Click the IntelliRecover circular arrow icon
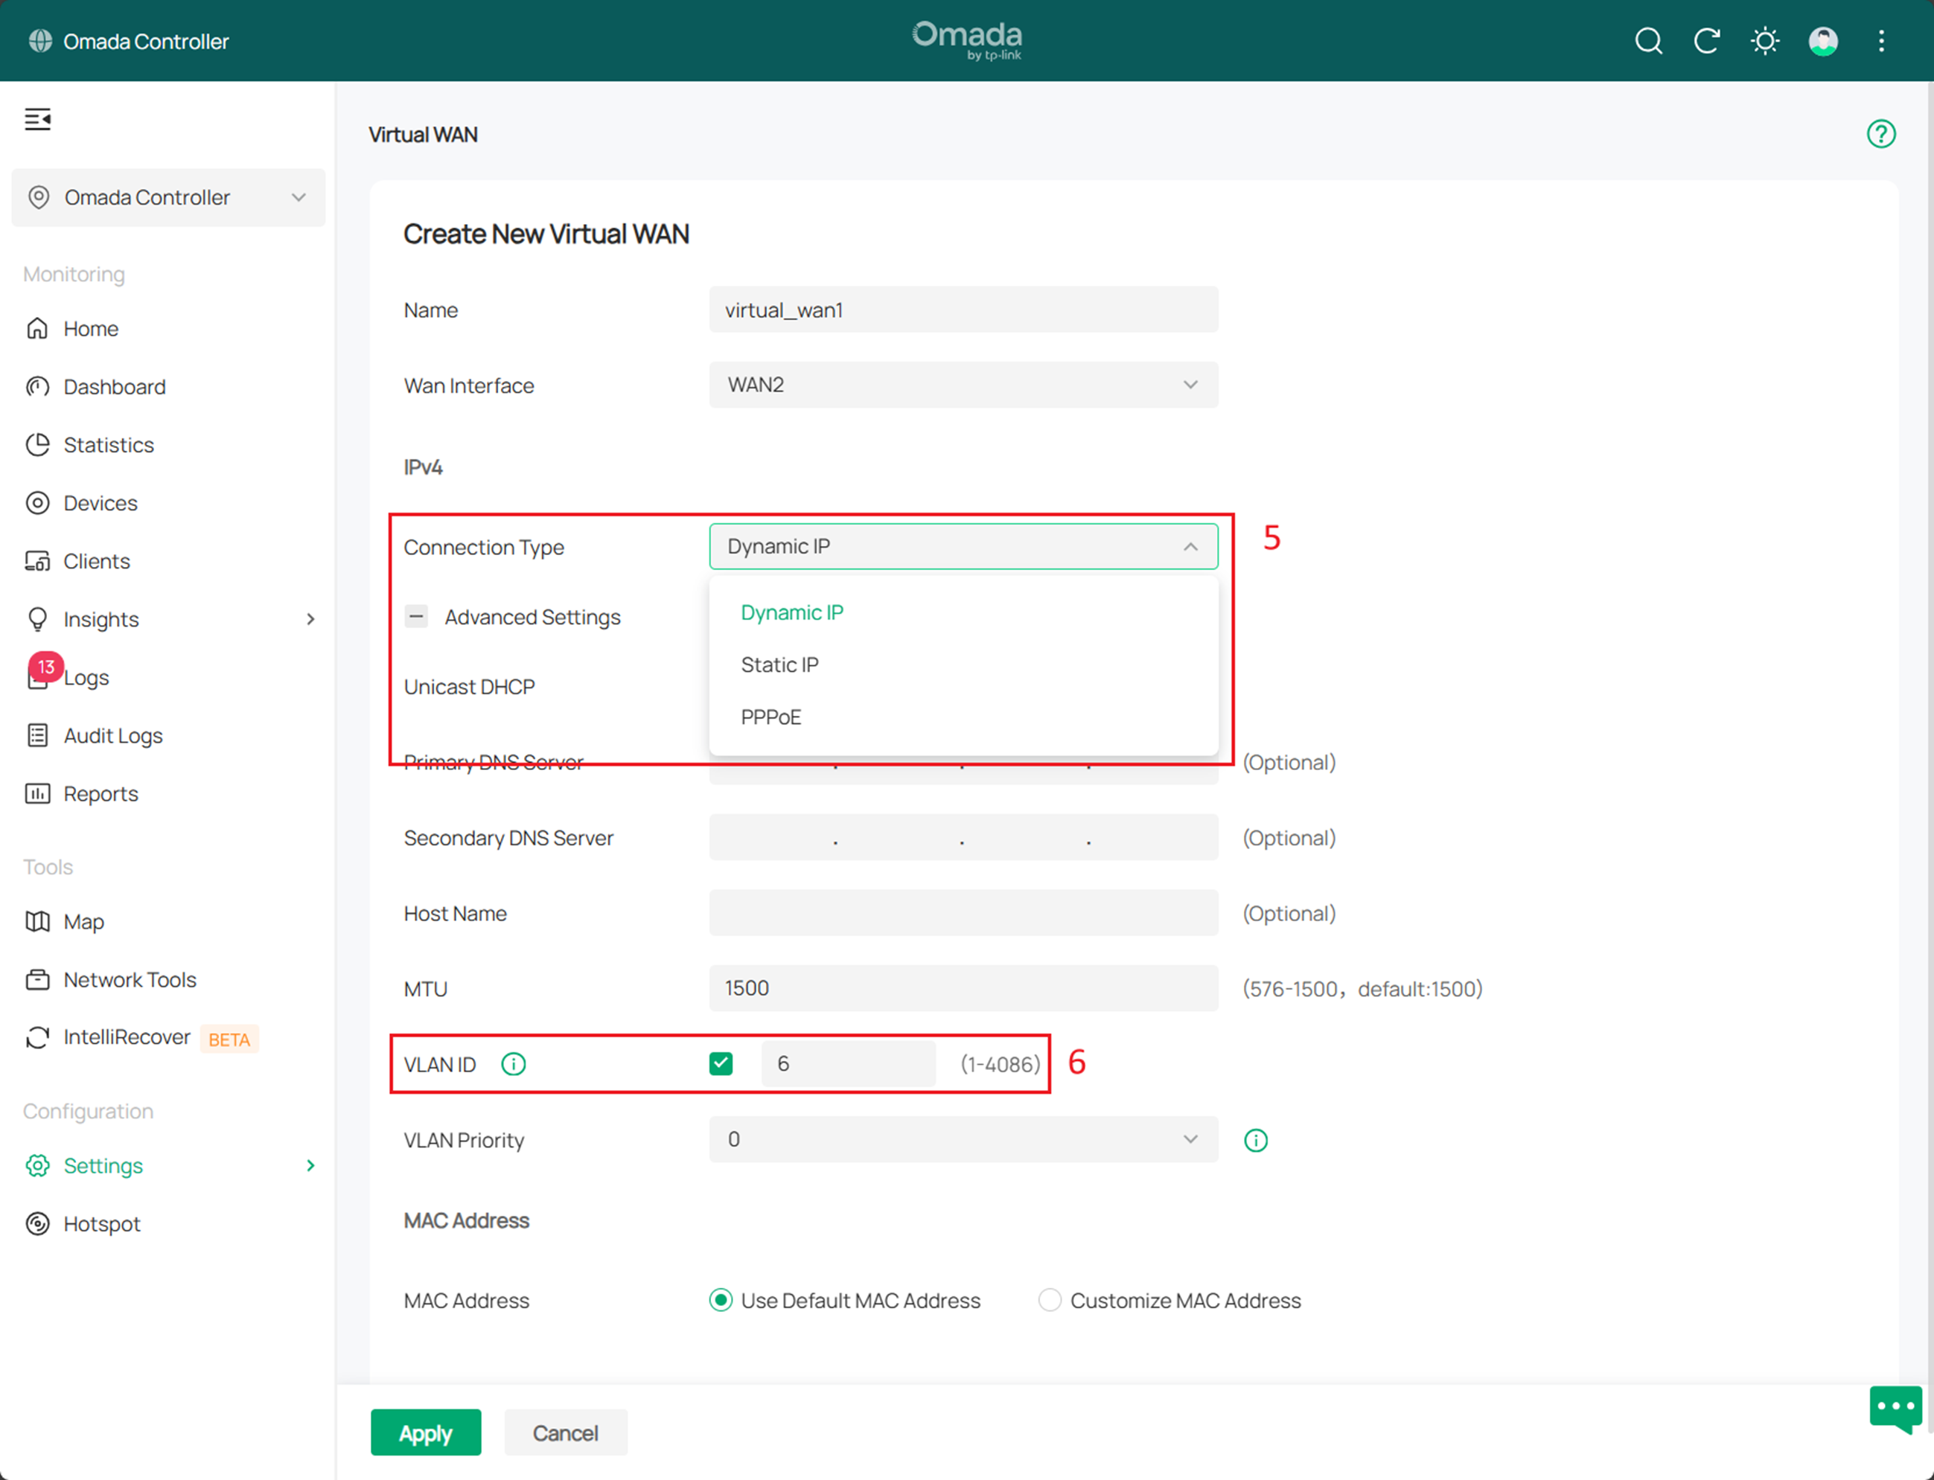 [x=37, y=1038]
